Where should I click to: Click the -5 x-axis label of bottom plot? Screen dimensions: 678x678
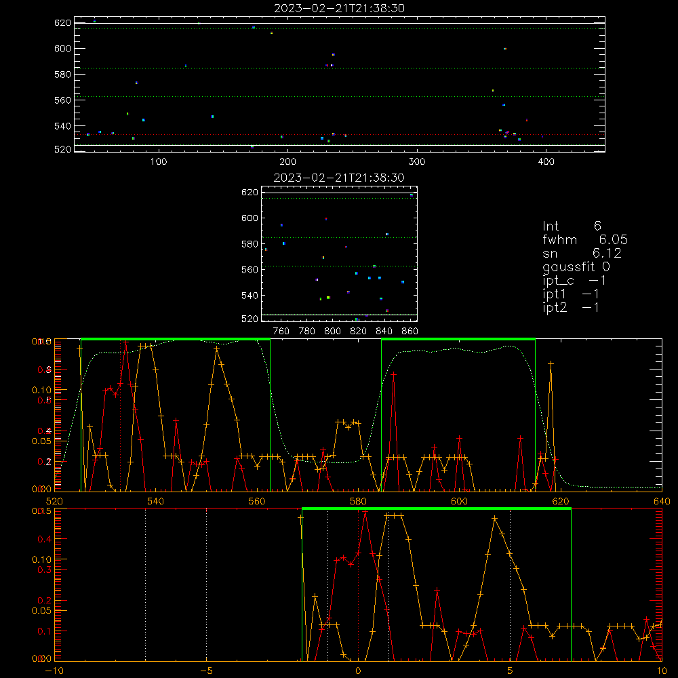pos(206,671)
